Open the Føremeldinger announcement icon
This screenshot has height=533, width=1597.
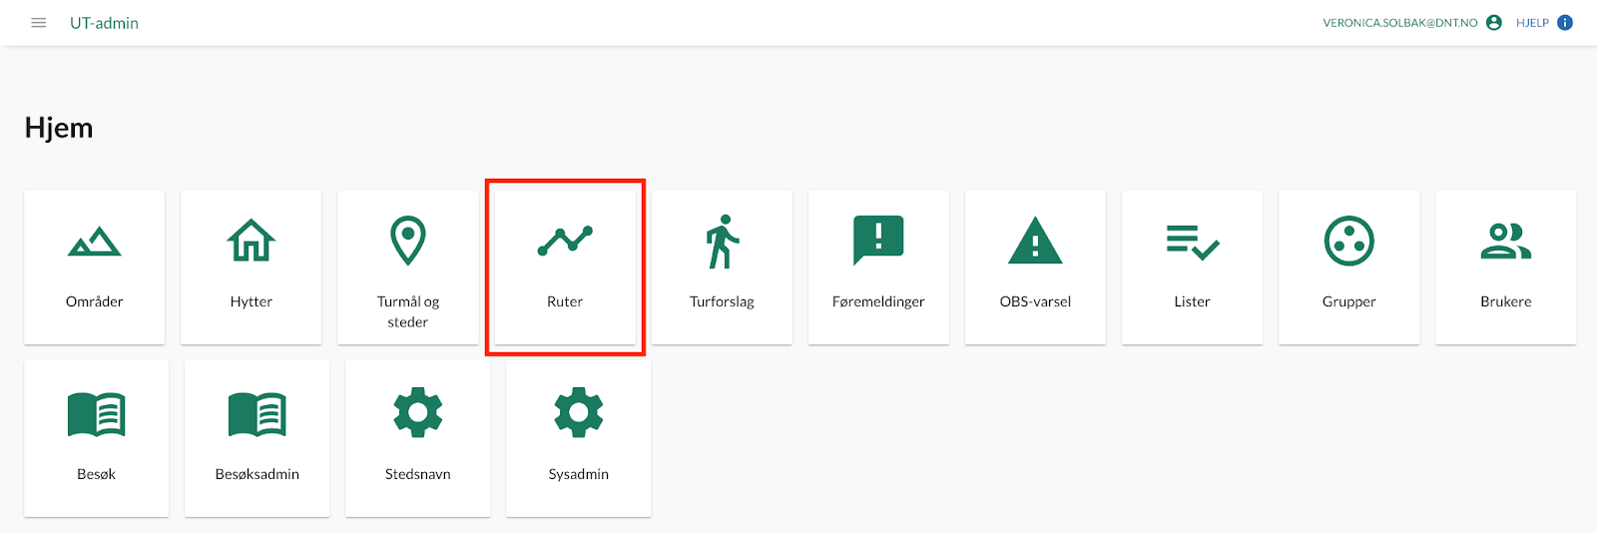(x=878, y=241)
